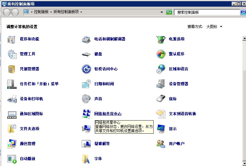Click the back navigation arrow button
Viewport: 246px width, 166px height.
(7, 12)
